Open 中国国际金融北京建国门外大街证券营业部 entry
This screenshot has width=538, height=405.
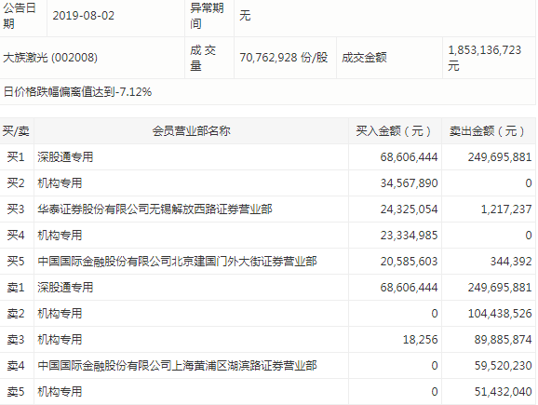click(x=177, y=262)
